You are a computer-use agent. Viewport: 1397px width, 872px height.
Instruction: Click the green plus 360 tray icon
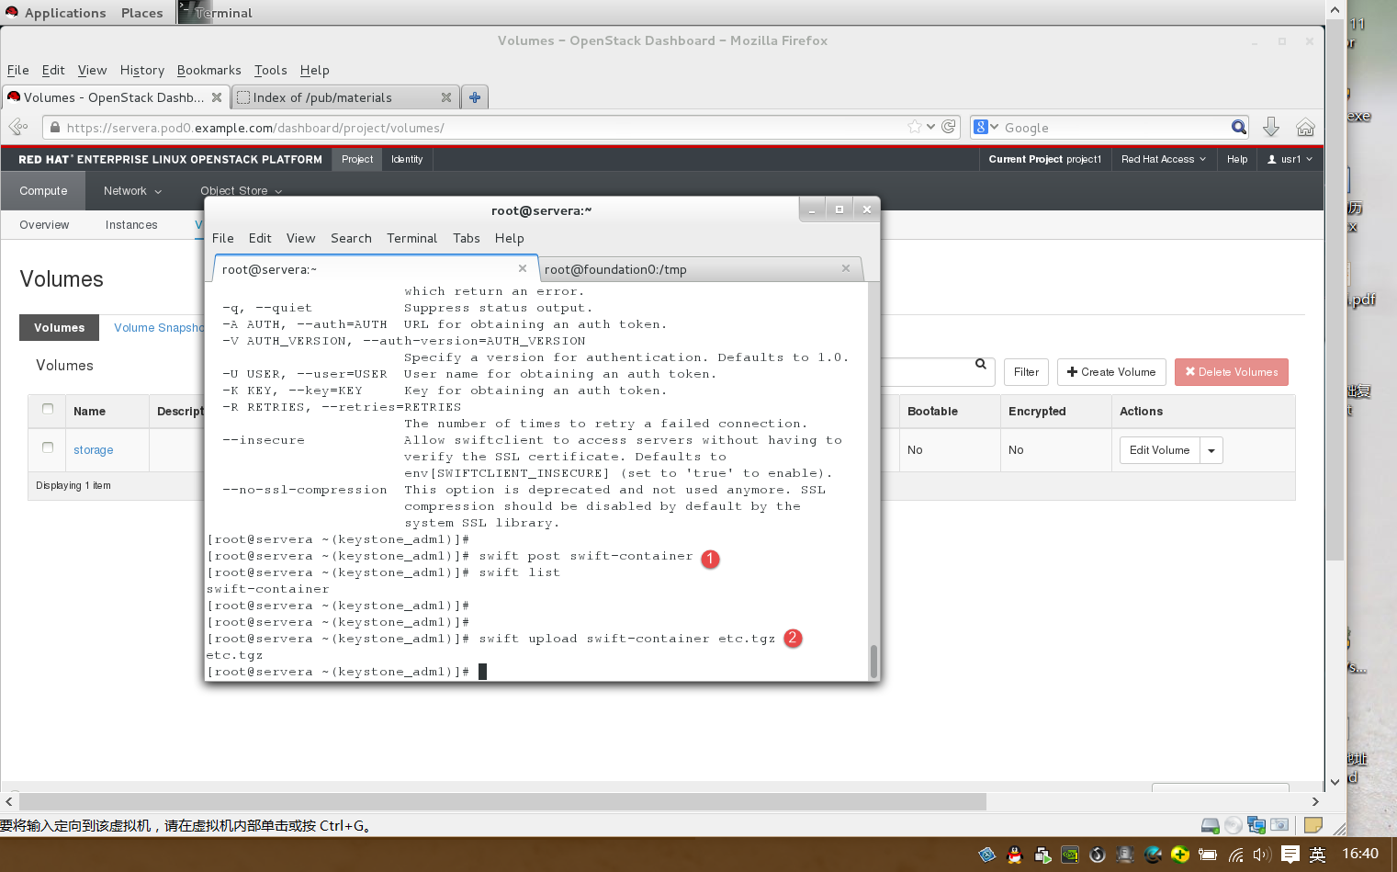(1180, 855)
